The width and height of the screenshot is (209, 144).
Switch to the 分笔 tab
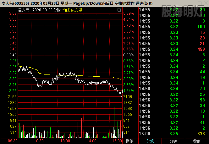click(x=150, y=141)
